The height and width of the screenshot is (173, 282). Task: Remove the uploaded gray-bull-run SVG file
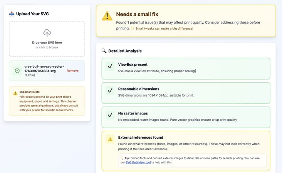72,71
